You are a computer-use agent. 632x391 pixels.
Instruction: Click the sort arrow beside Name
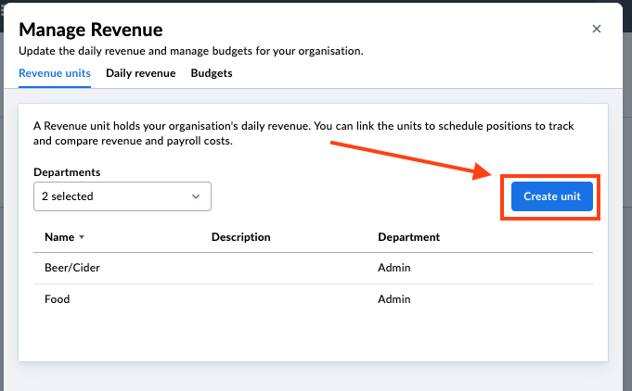(x=82, y=238)
